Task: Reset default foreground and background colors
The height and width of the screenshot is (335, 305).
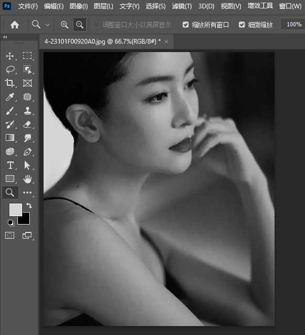Action: pos(10,222)
